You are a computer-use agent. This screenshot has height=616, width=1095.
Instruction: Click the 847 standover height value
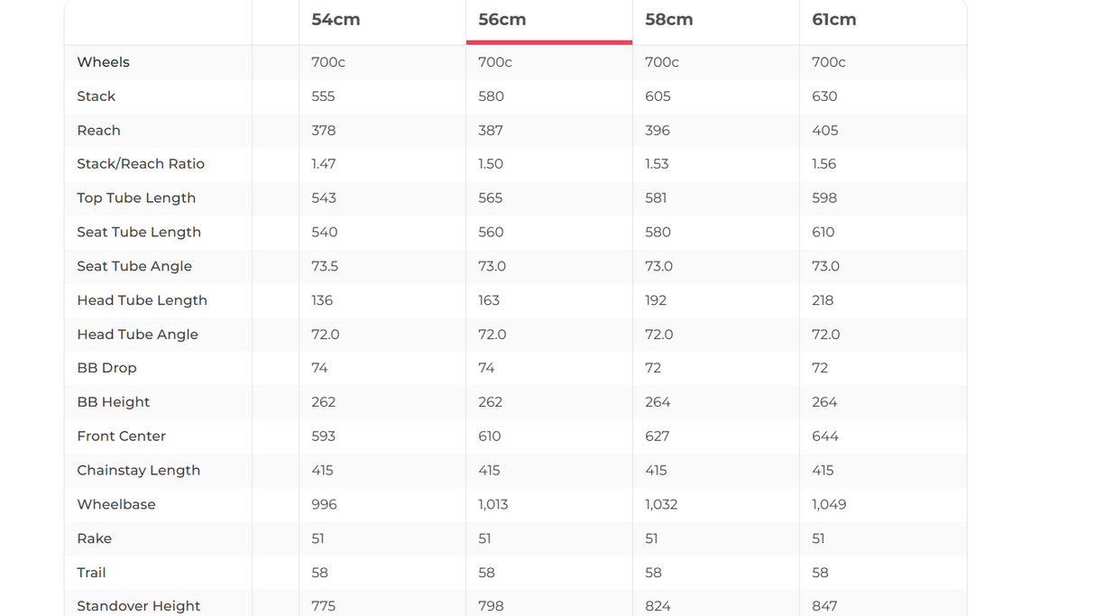824,606
